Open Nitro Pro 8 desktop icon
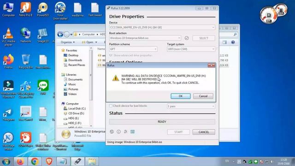This screenshot has width=295, height=166. point(26,10)
